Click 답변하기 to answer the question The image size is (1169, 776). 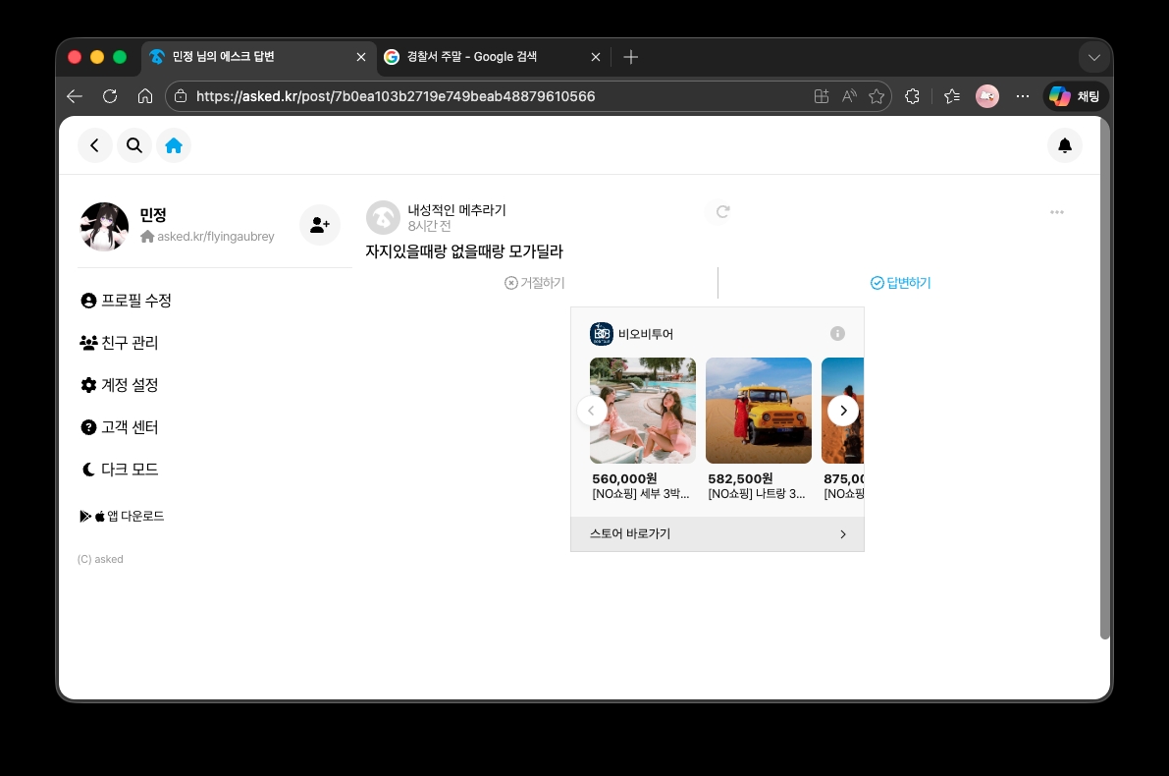[x=900, y=283]
